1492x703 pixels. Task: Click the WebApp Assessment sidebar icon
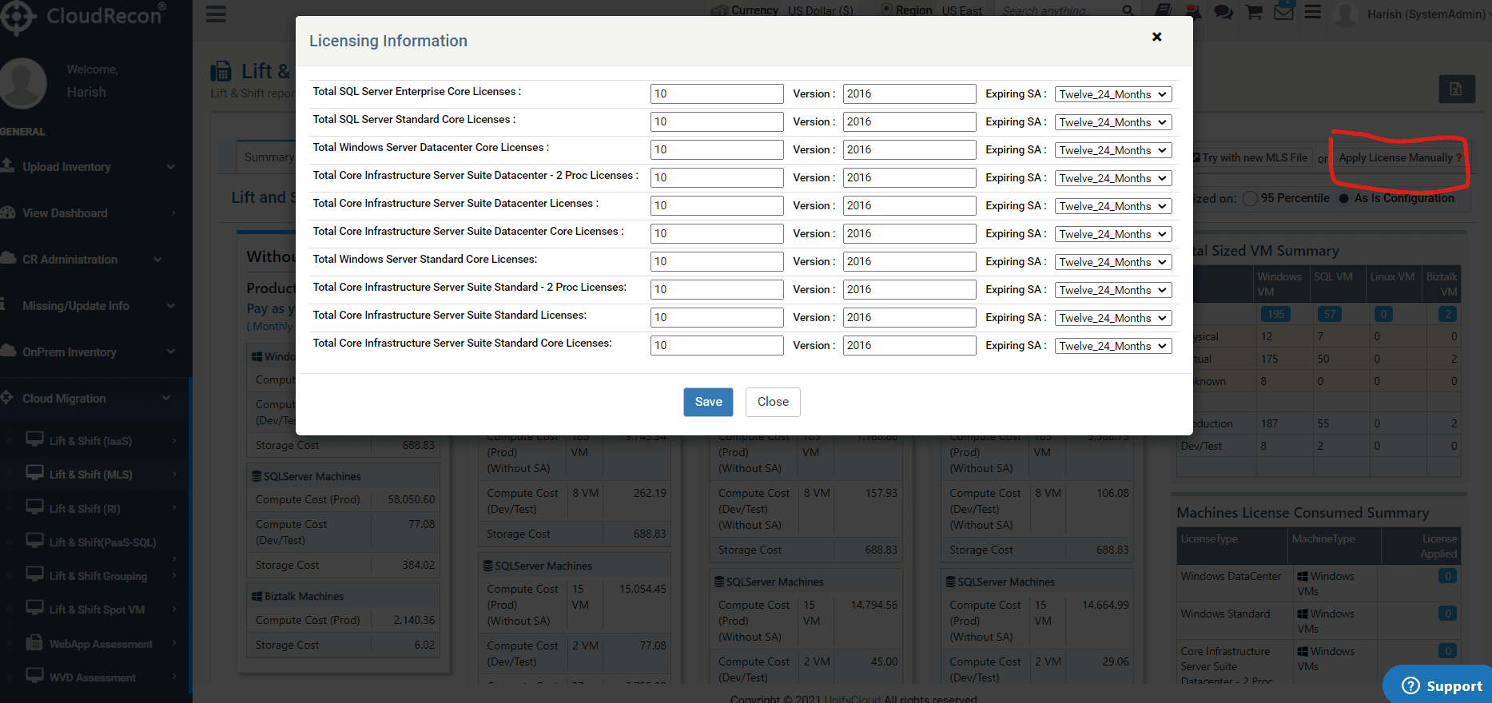coord(34,642)
